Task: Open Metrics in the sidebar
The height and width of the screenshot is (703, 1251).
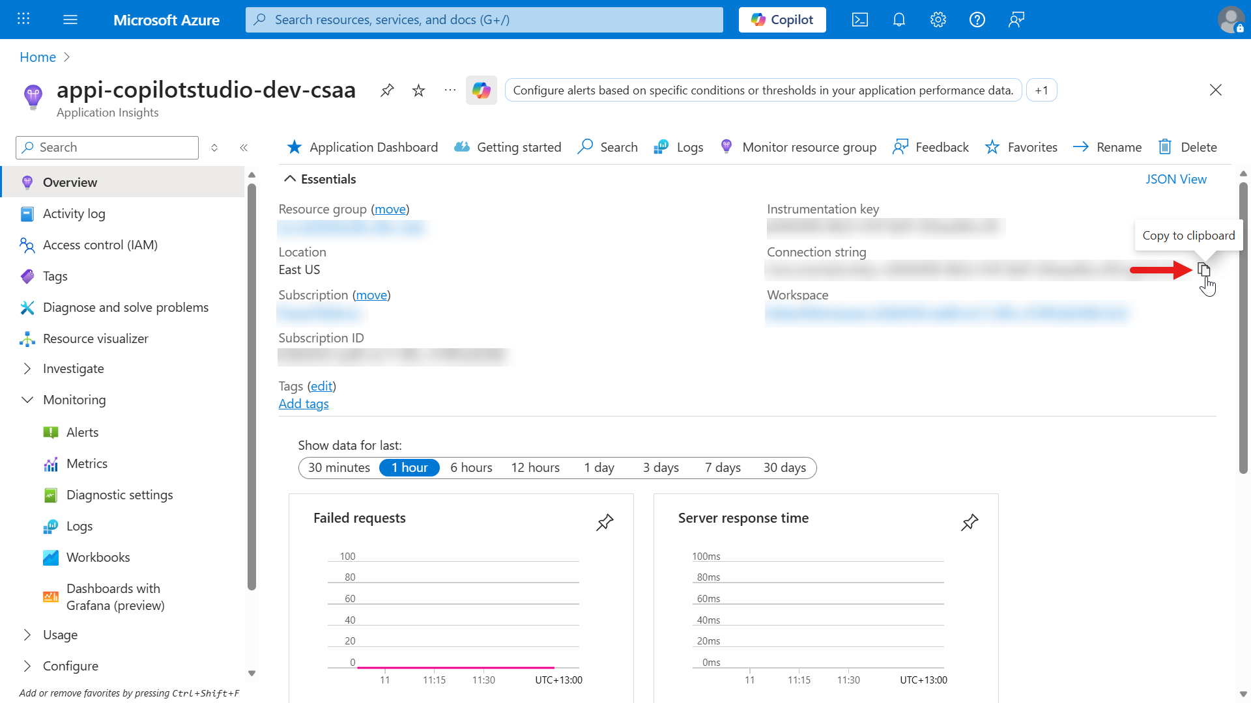Action: 87,463
